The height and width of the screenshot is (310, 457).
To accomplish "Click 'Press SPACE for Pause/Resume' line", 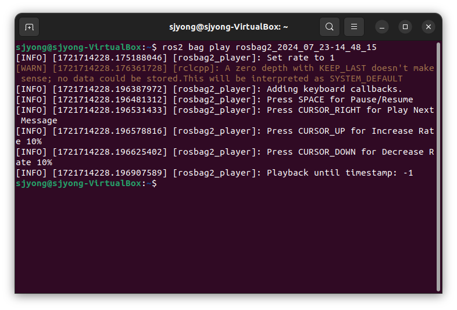I will 215,99.
